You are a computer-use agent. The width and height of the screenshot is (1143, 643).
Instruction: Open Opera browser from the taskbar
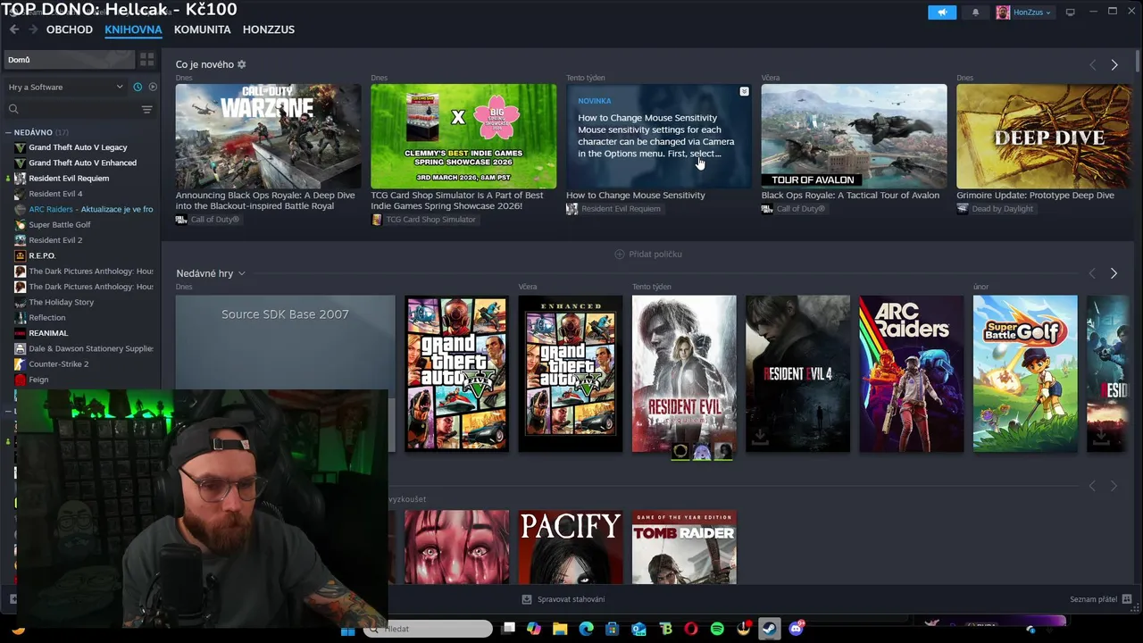(x=691, y=629)
